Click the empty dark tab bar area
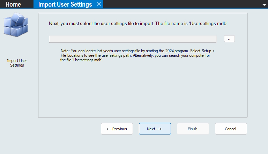 click(181, 4)
